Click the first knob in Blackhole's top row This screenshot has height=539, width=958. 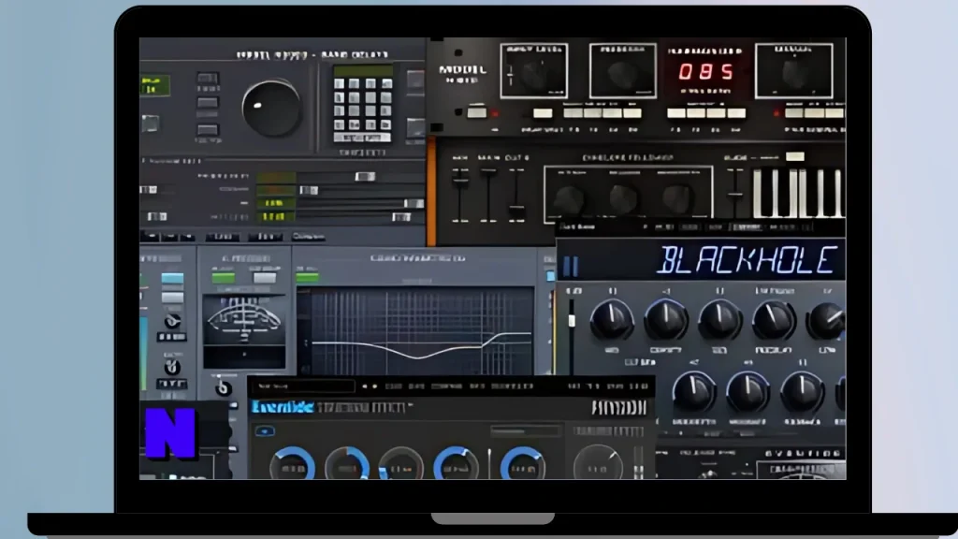click(612, 320)
